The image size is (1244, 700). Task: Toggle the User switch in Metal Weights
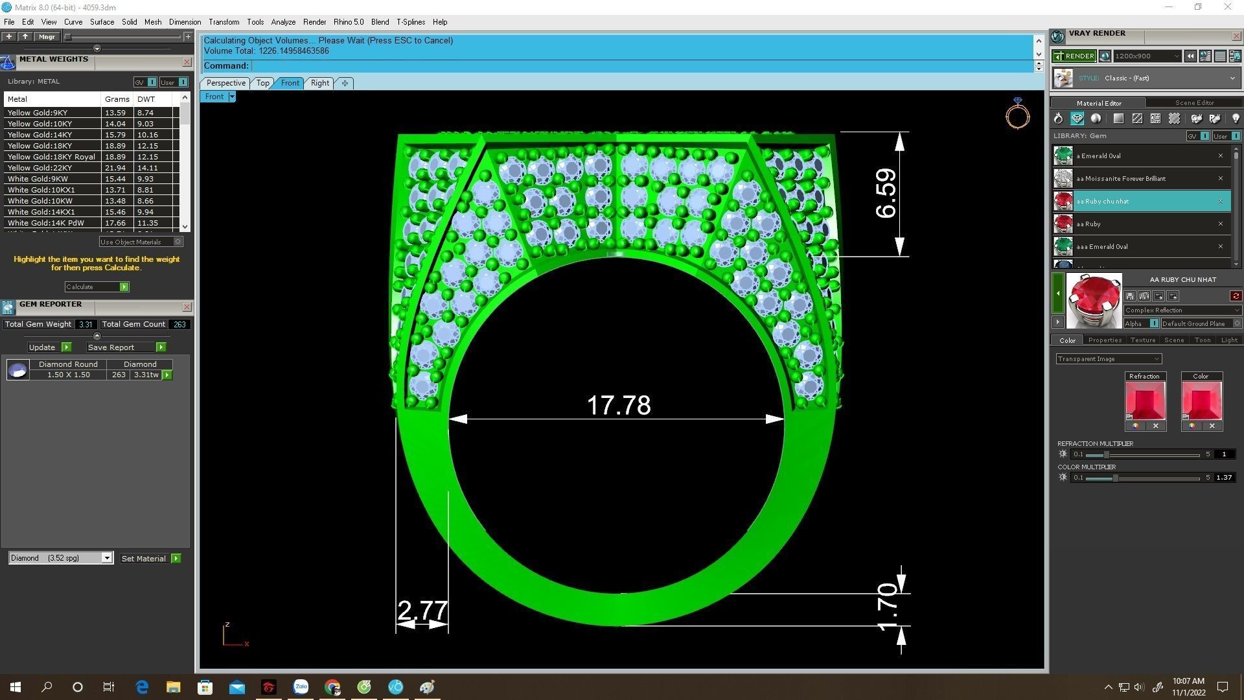click(x=183, y=82)
